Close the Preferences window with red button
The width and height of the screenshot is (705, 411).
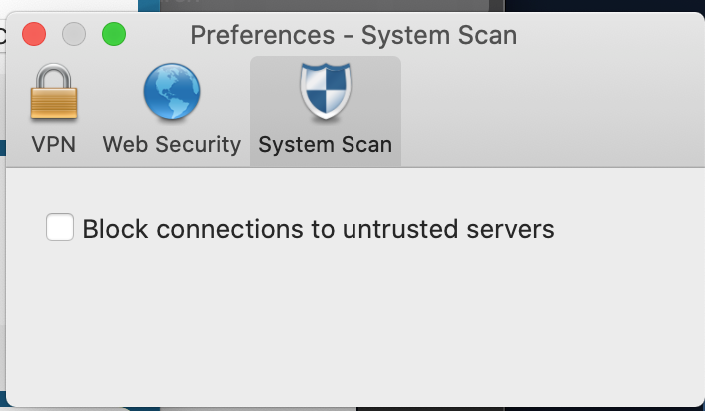click(34, 35)
